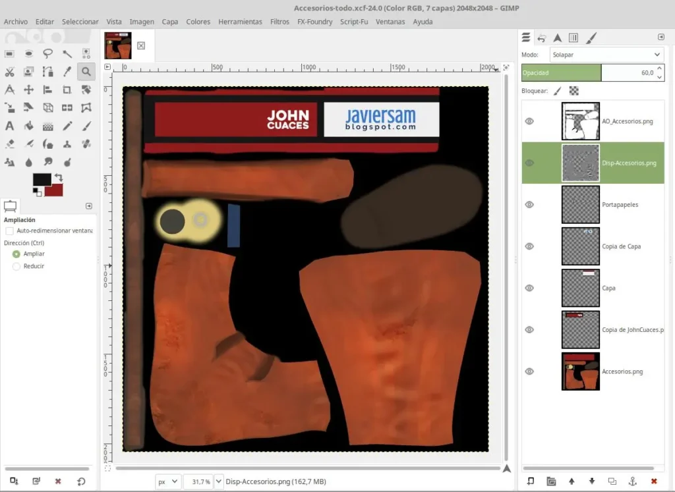Open the zoom percentage dropdown arrow
Screen dimensions: 675x492
tap(218, 481)
